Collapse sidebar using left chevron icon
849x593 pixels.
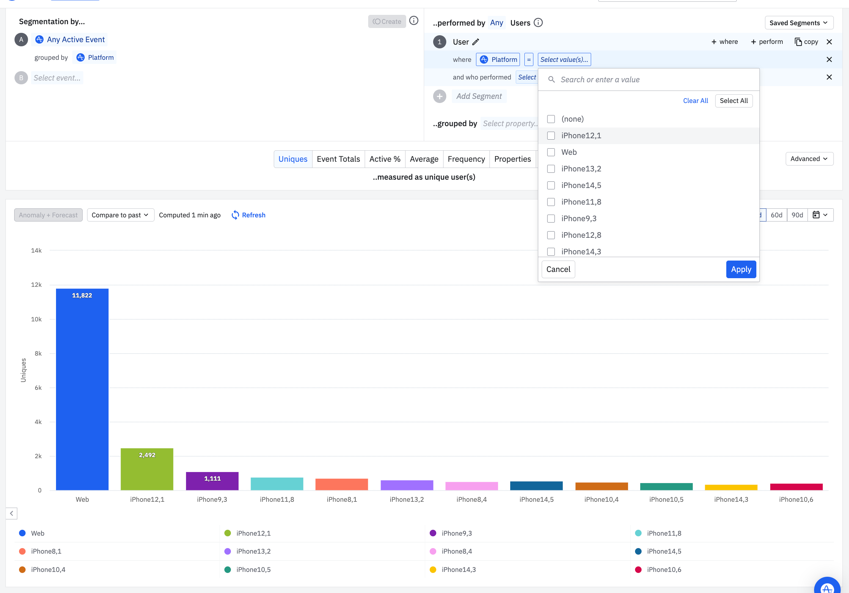[x=11, y=513]
